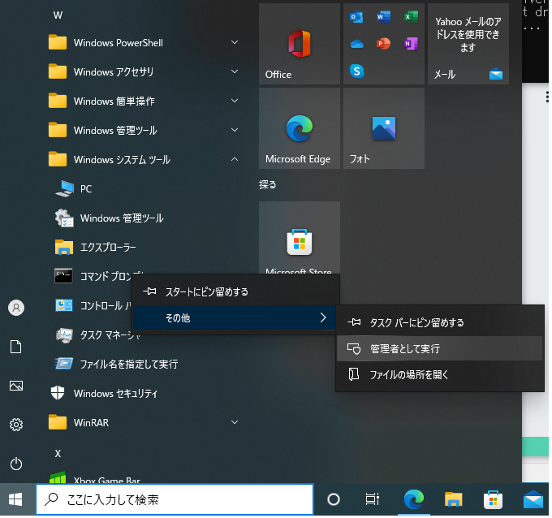Select 管理者として実行 from context menu
The height and width of the screenshot is (518, 552).
438,348
